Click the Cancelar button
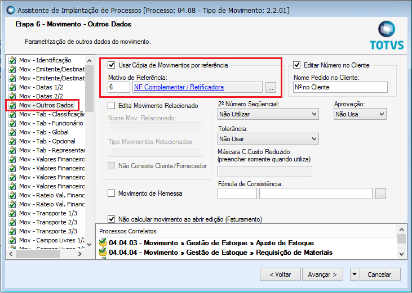 point(379,274)
